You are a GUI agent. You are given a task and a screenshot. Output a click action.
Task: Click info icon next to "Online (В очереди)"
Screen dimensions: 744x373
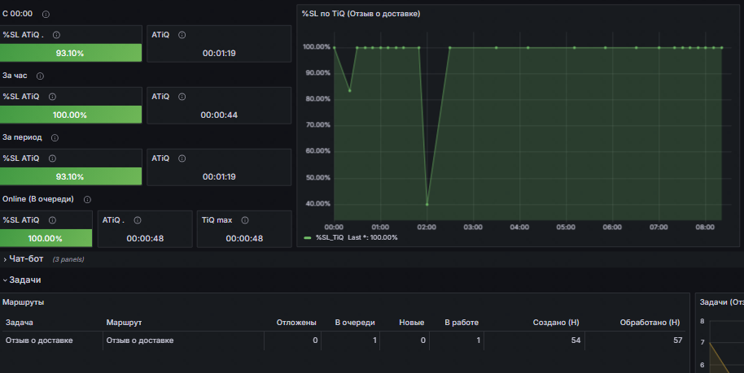click(x=87, y=200)
